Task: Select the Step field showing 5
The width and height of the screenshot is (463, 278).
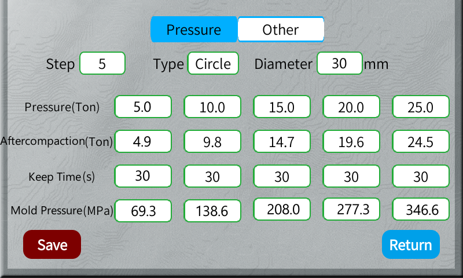Action: (x=102, y=63)
